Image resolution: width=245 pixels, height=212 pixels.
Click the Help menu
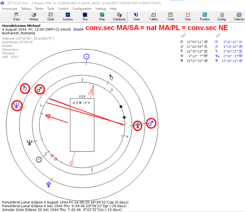tap(113, 9)
